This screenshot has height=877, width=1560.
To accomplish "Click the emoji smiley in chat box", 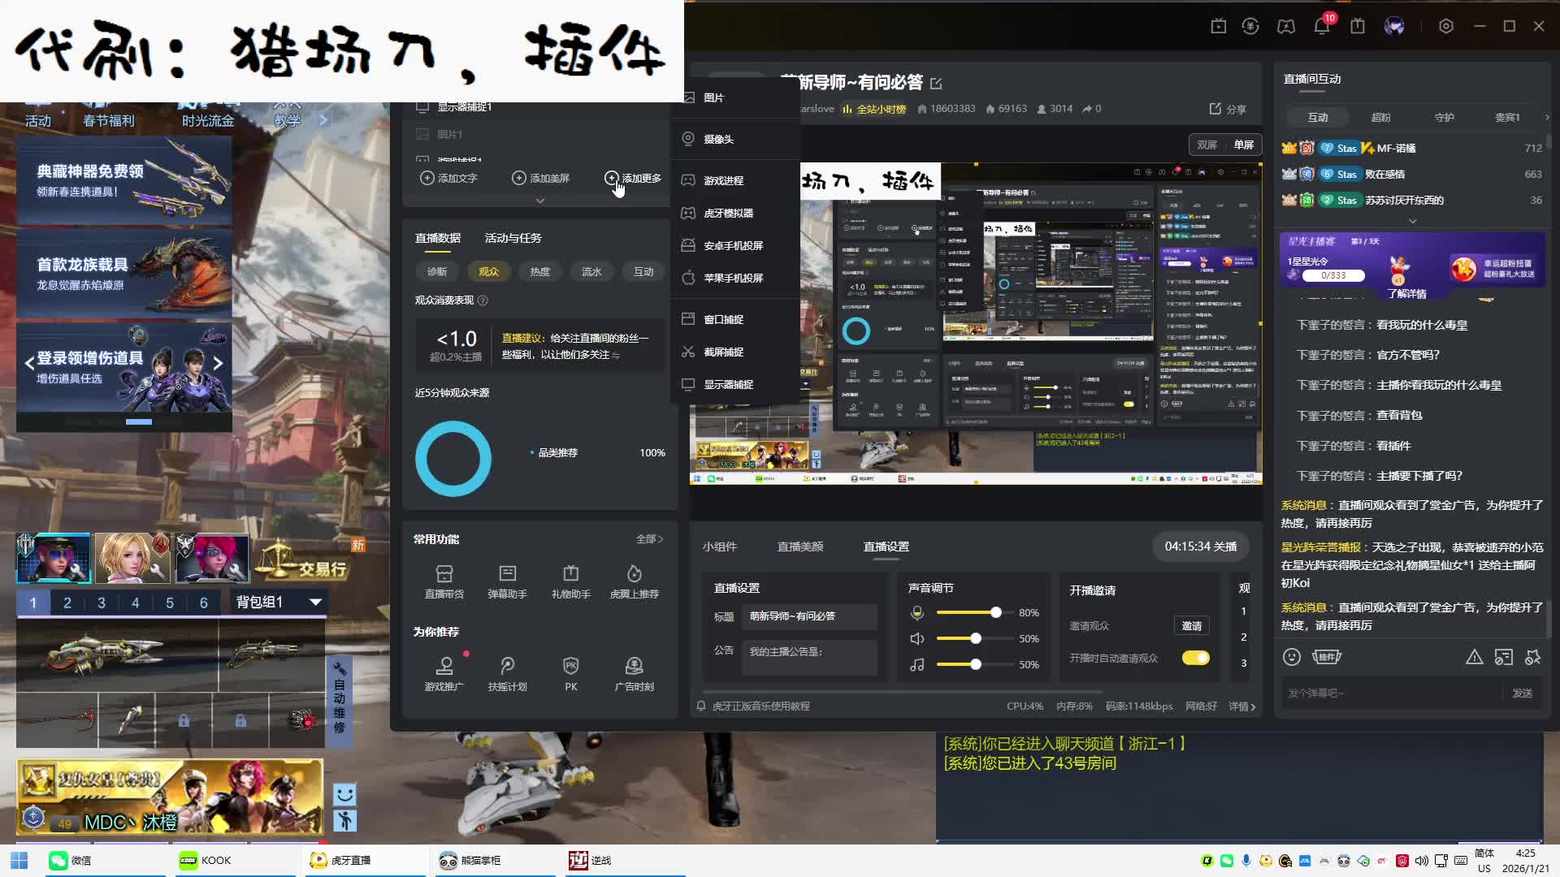I will click(1292, 657).
